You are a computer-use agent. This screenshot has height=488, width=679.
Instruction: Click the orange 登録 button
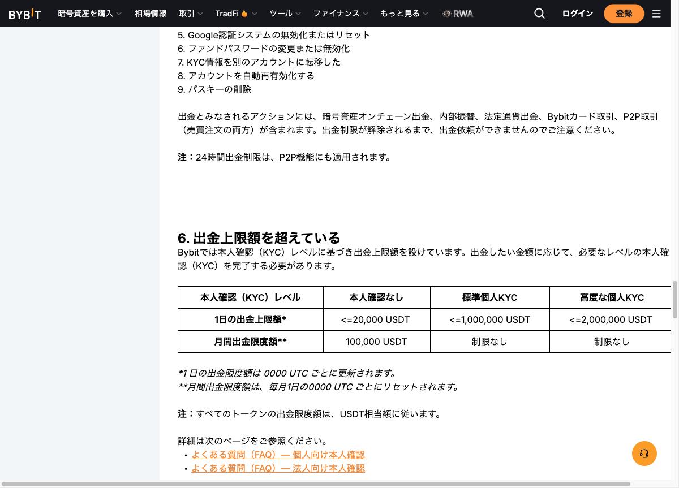[x=624, y=14]
